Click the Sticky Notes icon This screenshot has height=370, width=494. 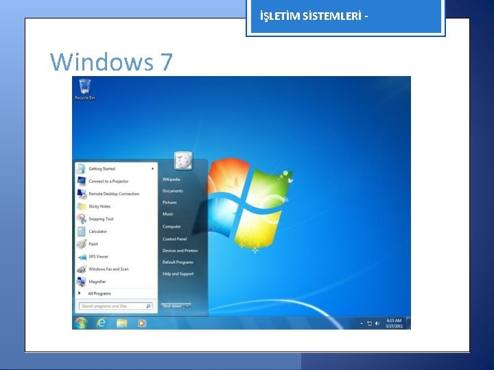pyautogui.click(x=81, y=206)
